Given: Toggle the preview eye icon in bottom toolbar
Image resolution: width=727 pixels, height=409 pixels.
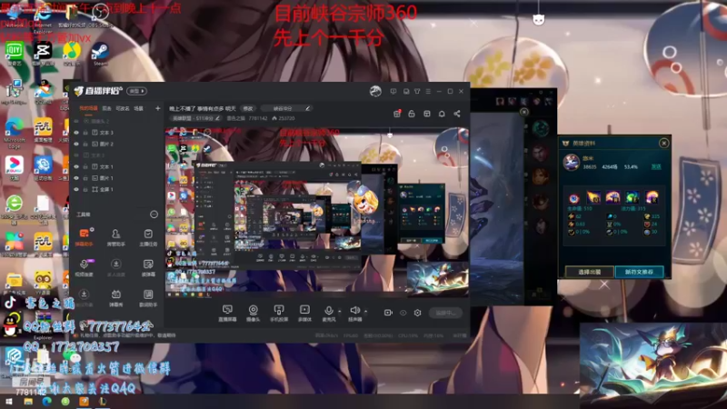Looking at the screenshot, I should tap(403, 313).
